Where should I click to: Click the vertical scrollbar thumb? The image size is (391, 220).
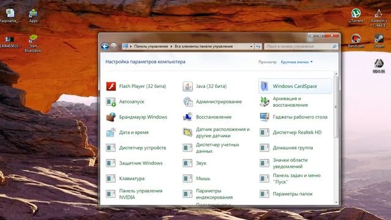[x=336, y=107]
